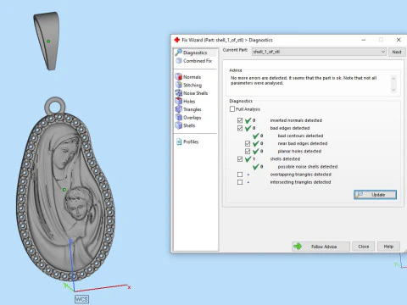Toggle inverted normals detected checkbox
Image resolution: width=407 pixels, height=305 pixels.
pos(240,120)
